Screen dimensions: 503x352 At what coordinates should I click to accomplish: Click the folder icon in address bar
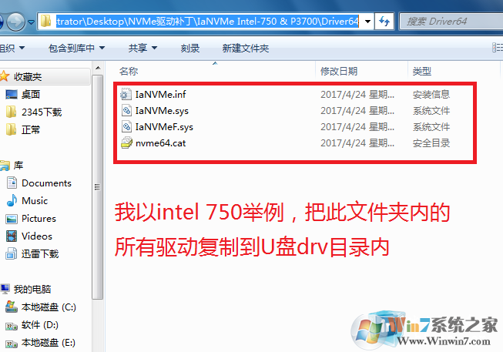click(46, 21)
